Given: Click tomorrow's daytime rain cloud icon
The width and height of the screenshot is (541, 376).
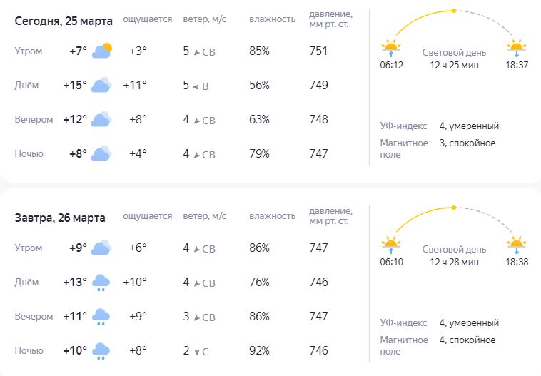Looking at the screenshot, I should pyautogui.click(x=101, y=283).
